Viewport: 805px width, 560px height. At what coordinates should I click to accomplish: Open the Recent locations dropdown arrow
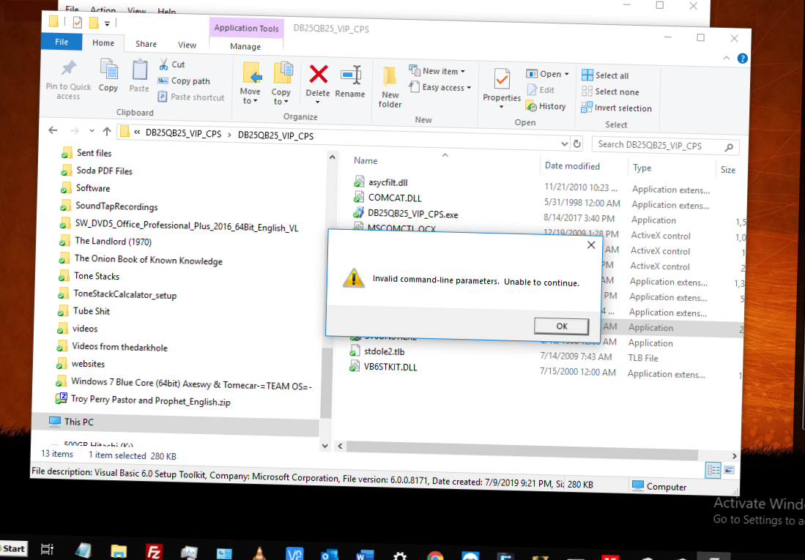click(92, 131)
